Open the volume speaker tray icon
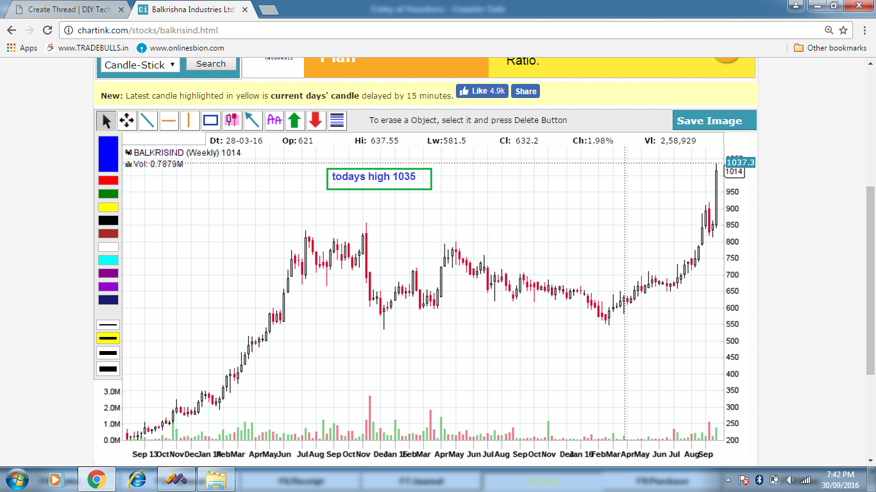 pos(790,480)
